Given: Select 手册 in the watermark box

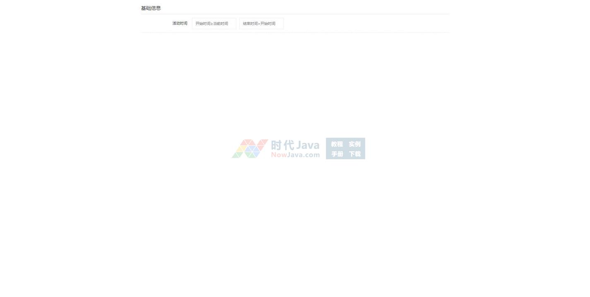Looking at the screenshot, I should coord(337,154).
